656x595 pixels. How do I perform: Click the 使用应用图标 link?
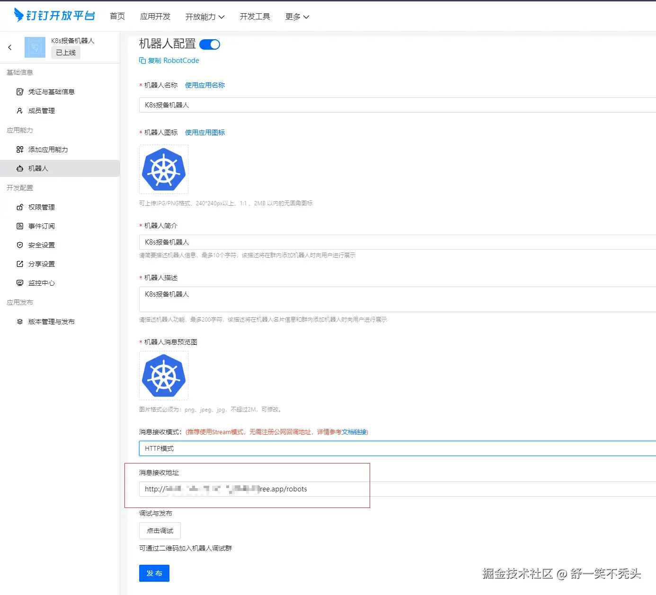[x=205, y=132]
